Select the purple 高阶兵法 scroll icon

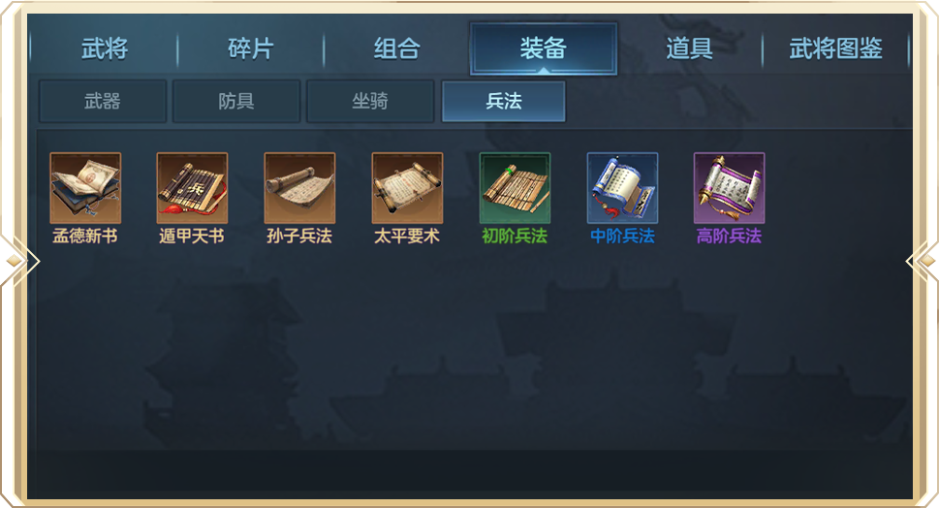[x=729, y=188]
